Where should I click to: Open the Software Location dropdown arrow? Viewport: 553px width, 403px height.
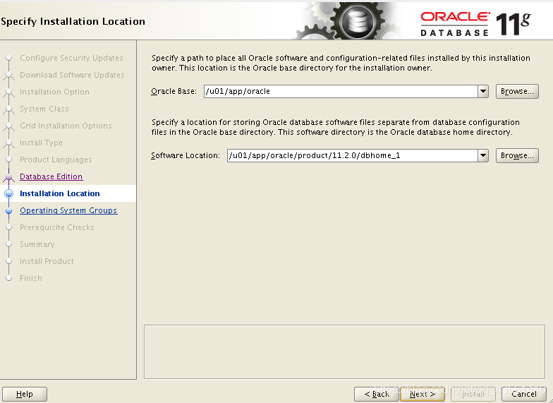[483, 155]
